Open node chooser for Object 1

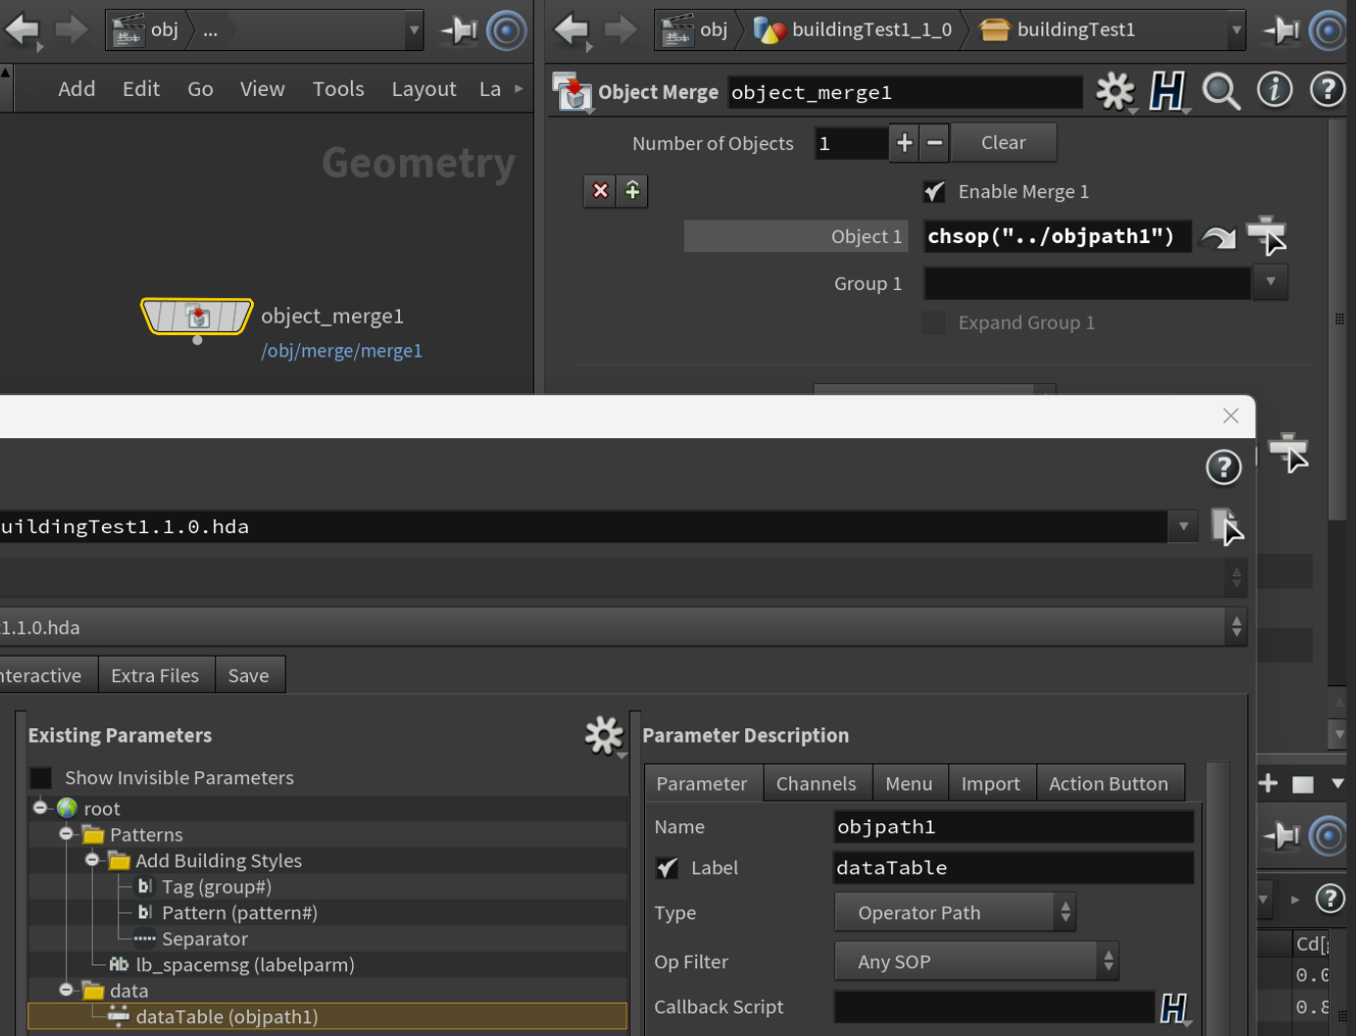click(x=1267, y=236)
